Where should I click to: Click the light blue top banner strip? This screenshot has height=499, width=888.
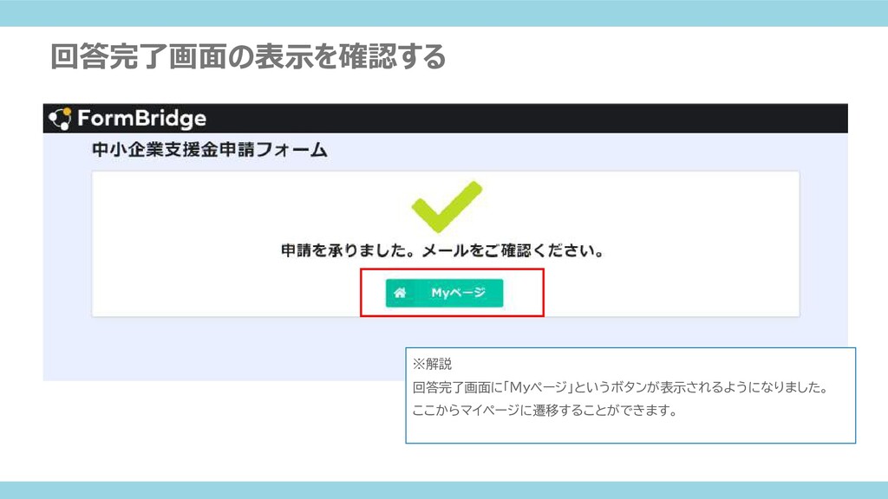pos(444,13)
